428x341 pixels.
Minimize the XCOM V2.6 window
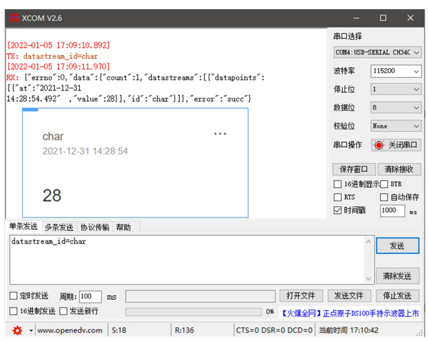point(356,18)
